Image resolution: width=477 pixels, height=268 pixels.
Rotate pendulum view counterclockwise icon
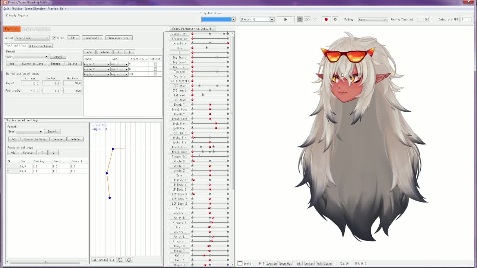coord(120,260)
